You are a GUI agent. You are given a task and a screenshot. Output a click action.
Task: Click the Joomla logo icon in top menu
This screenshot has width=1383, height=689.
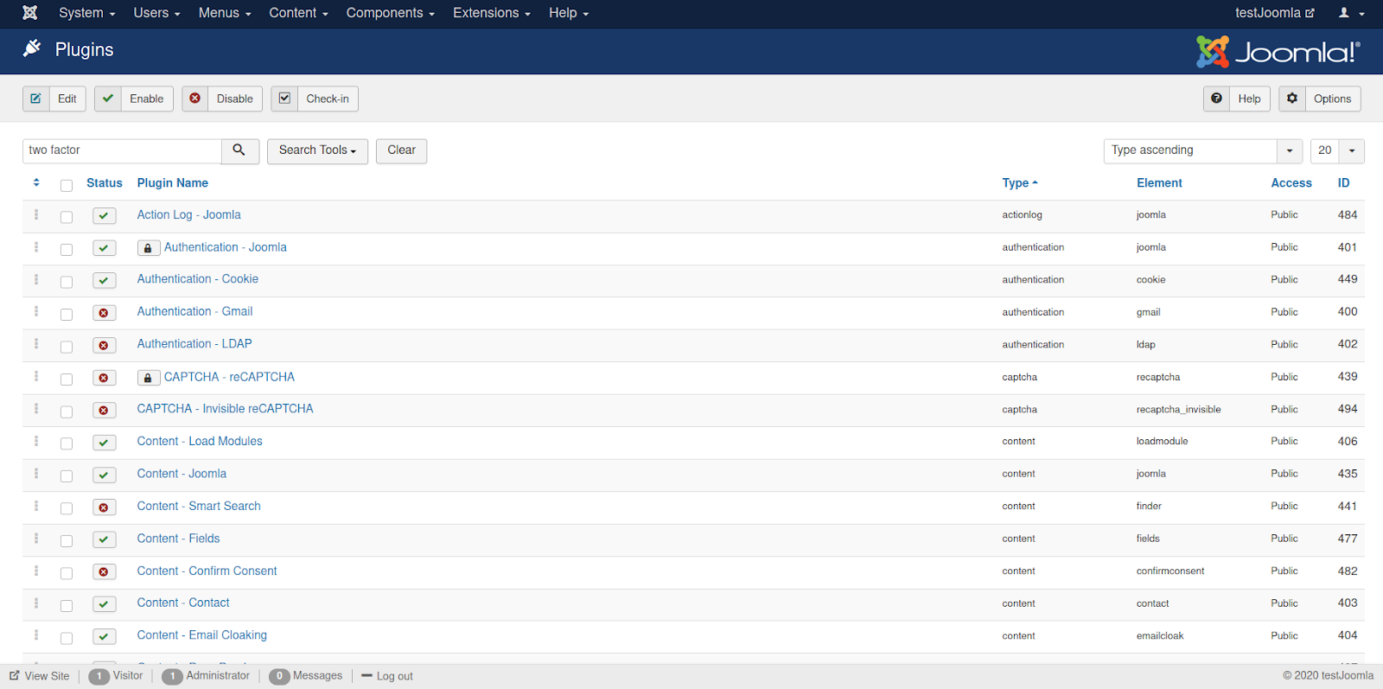tap(30, 13)
